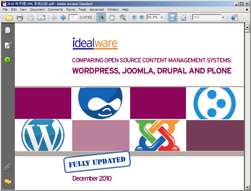Toggle the Select tool cursor button
This screenshot has width=251, height=191.
click(x=101, y=17)
